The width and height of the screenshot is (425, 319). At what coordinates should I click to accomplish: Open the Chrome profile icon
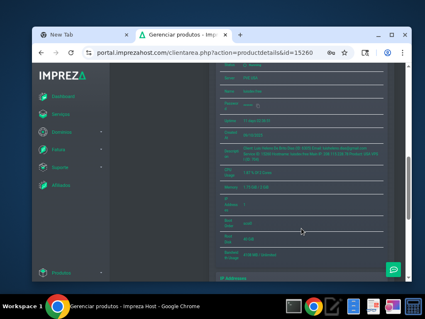(x=388, y=53)
